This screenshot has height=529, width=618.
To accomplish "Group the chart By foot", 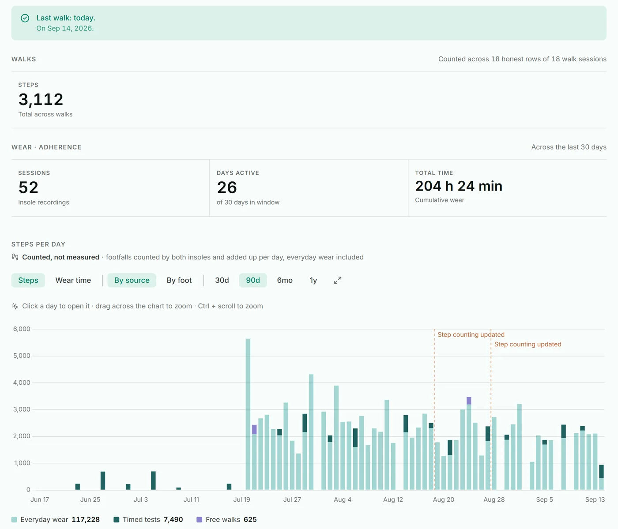I will point(179,280).
